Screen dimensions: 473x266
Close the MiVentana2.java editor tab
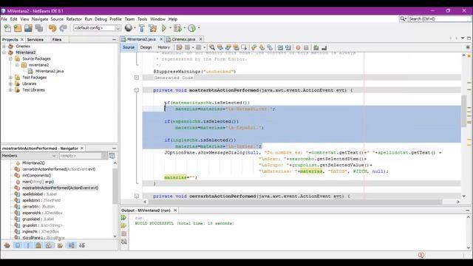pos(161,39)
